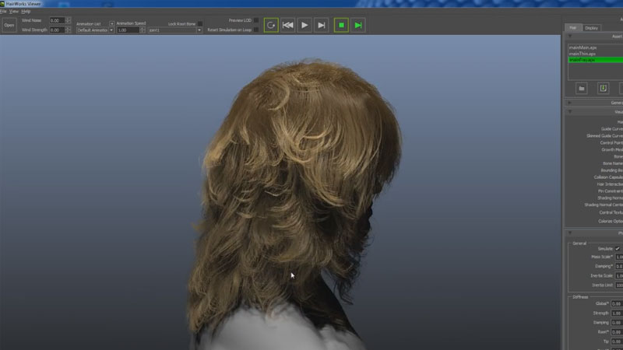Click the loop animation icon
This screenshot has width=623, height=350.
pos(271,25)
